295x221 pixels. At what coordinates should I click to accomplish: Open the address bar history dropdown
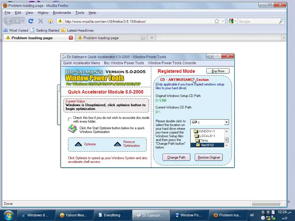[223, 21]
